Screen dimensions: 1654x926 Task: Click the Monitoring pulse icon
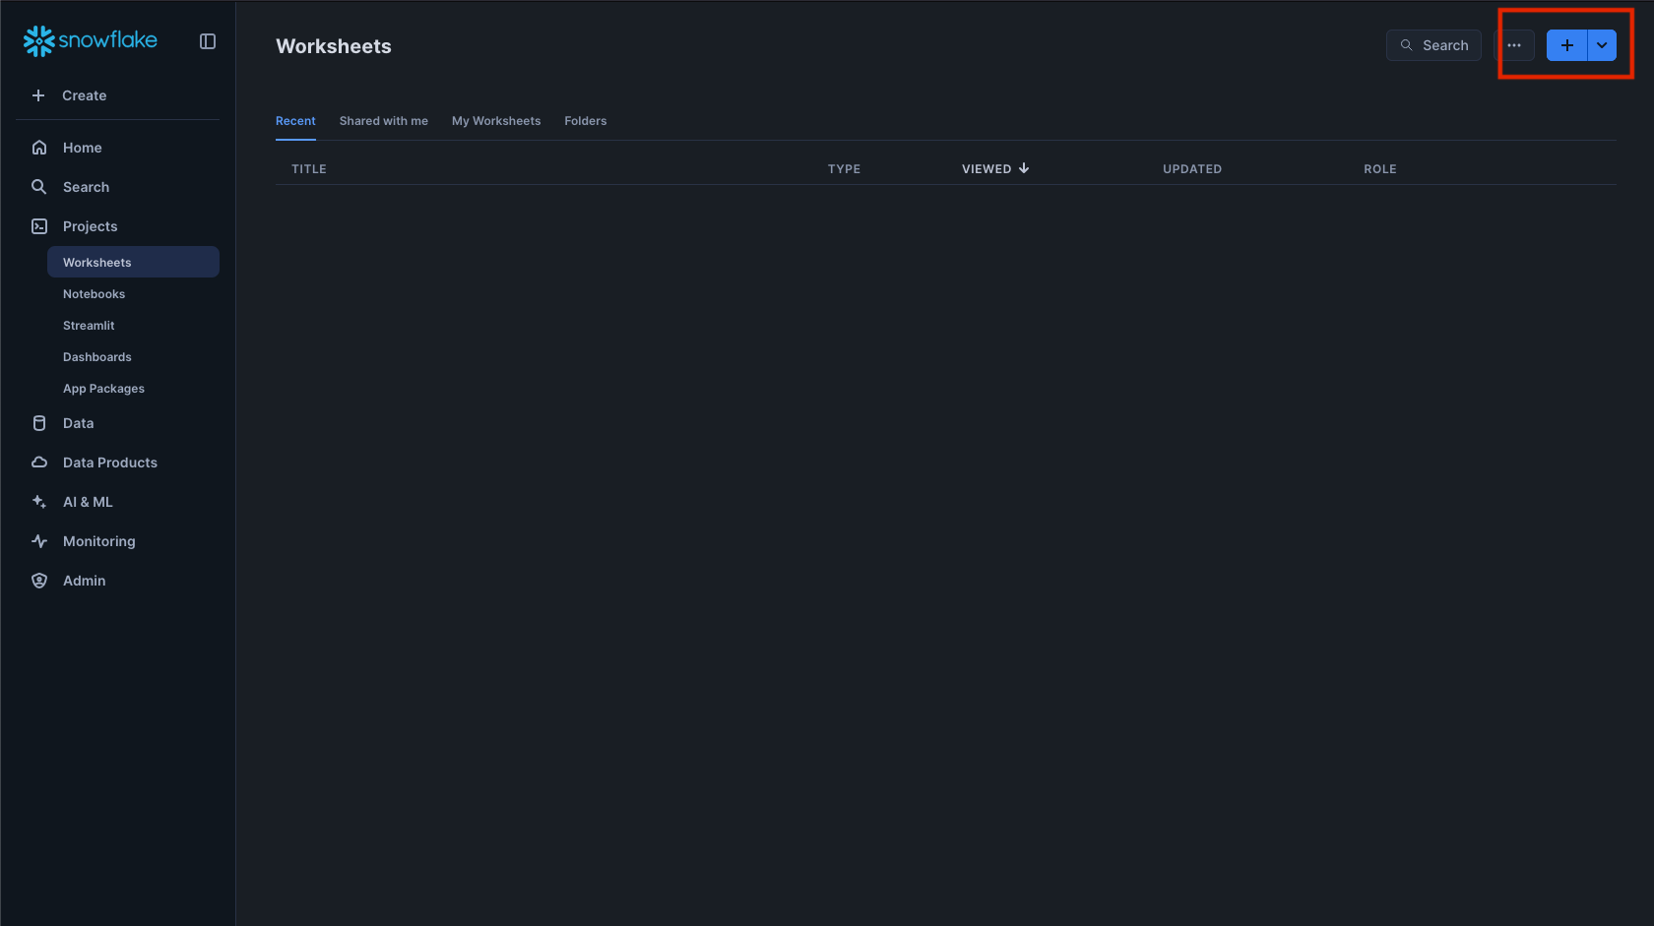[x=39, y=541]
